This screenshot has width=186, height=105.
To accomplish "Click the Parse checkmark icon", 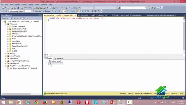I will point(56,11).
